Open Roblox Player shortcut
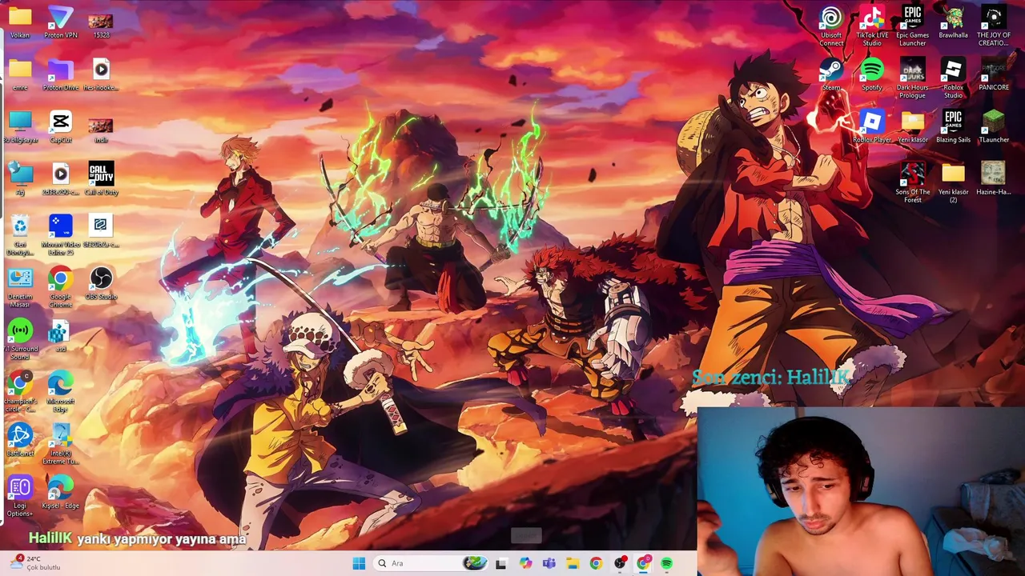The height and width of the screenshot is (576, 1025). (x=872, y=126)
